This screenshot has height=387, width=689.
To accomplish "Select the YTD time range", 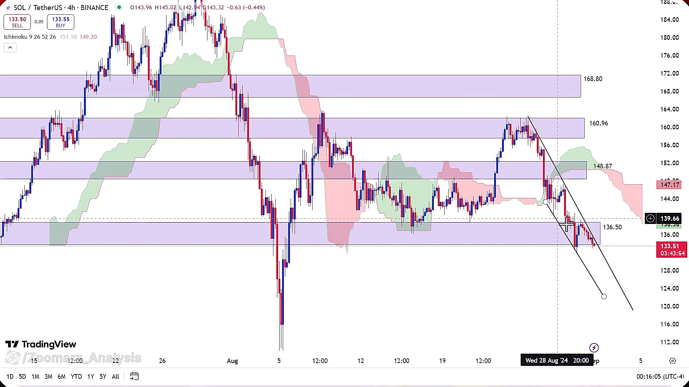I will tap(76, 377).
